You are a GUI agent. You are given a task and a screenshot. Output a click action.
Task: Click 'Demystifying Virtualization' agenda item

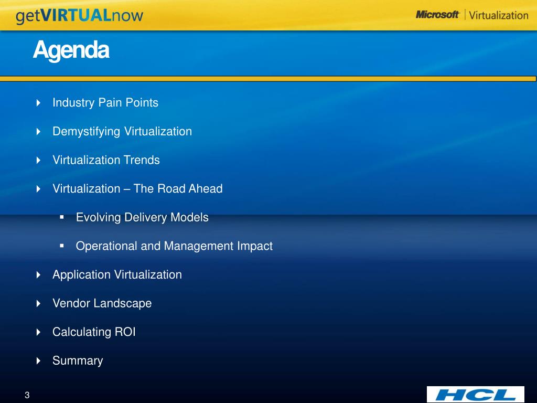click(x=122, y=131)
